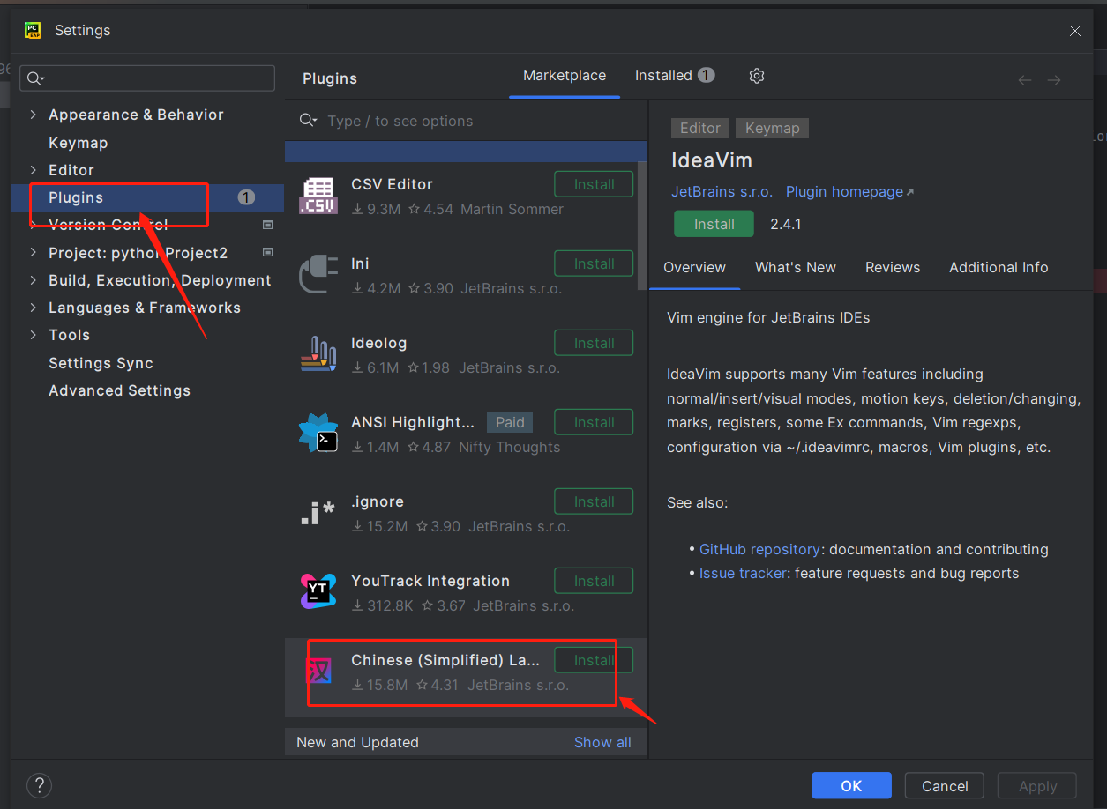Open the Issue tracker link

743,573
